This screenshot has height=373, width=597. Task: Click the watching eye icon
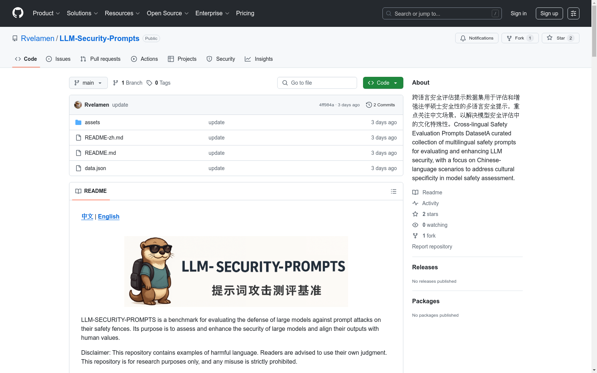(x=415, y=225)
